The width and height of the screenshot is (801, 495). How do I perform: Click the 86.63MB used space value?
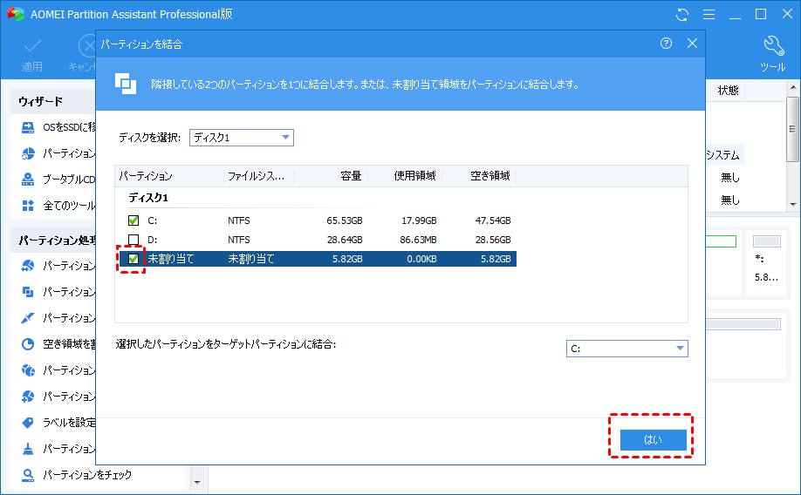coord(418,240)
